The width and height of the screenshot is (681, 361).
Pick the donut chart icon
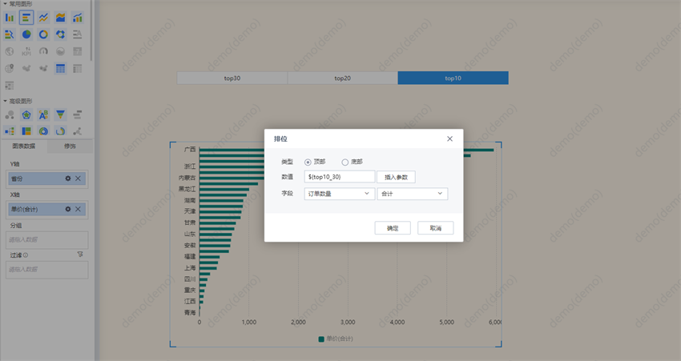[43, 34]
